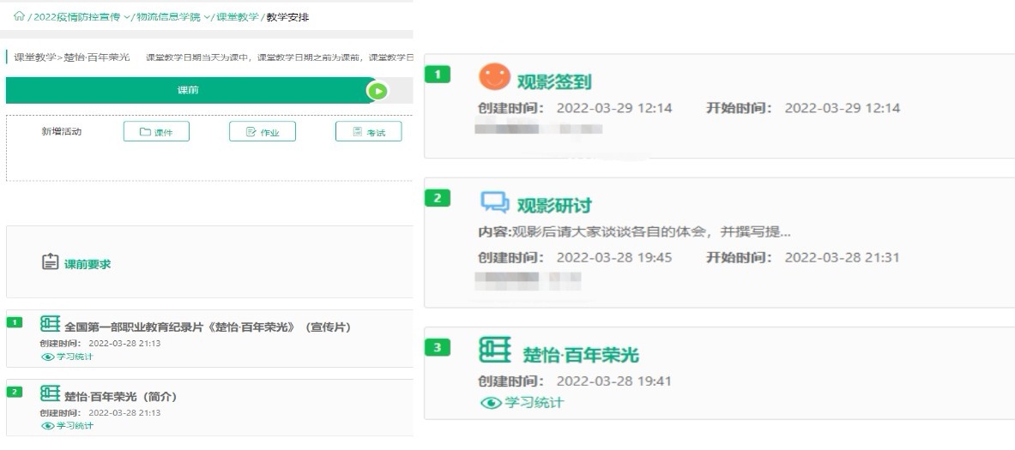Click the 课前要求 clipboard icon
The image size is (1015, 450).
(x=51, y=262)
